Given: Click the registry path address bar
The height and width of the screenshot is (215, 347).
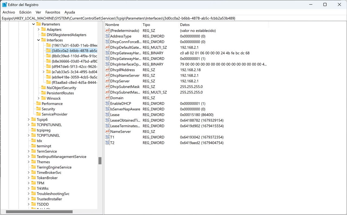Looking at the screenshot, I should pyautogui.click(x=173, y=18).
